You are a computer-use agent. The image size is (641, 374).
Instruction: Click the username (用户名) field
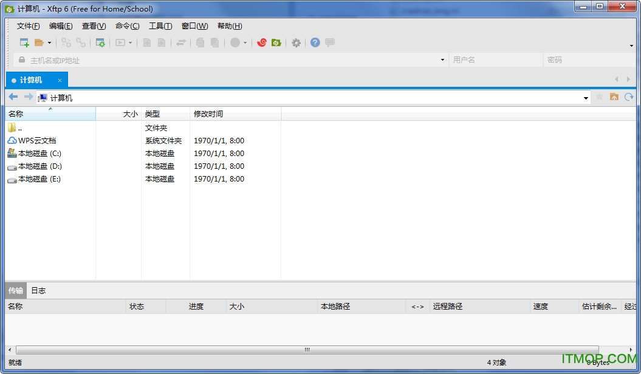click(495, 60)
